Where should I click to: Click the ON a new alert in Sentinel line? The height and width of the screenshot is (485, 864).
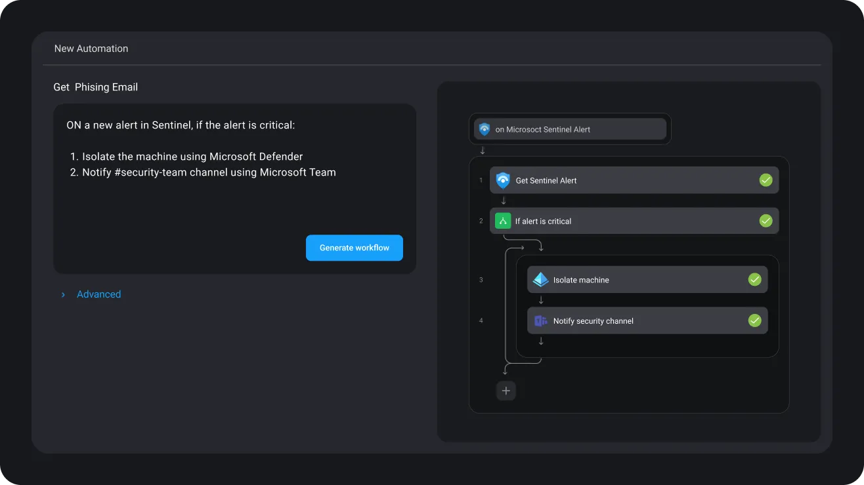(181, 125)
